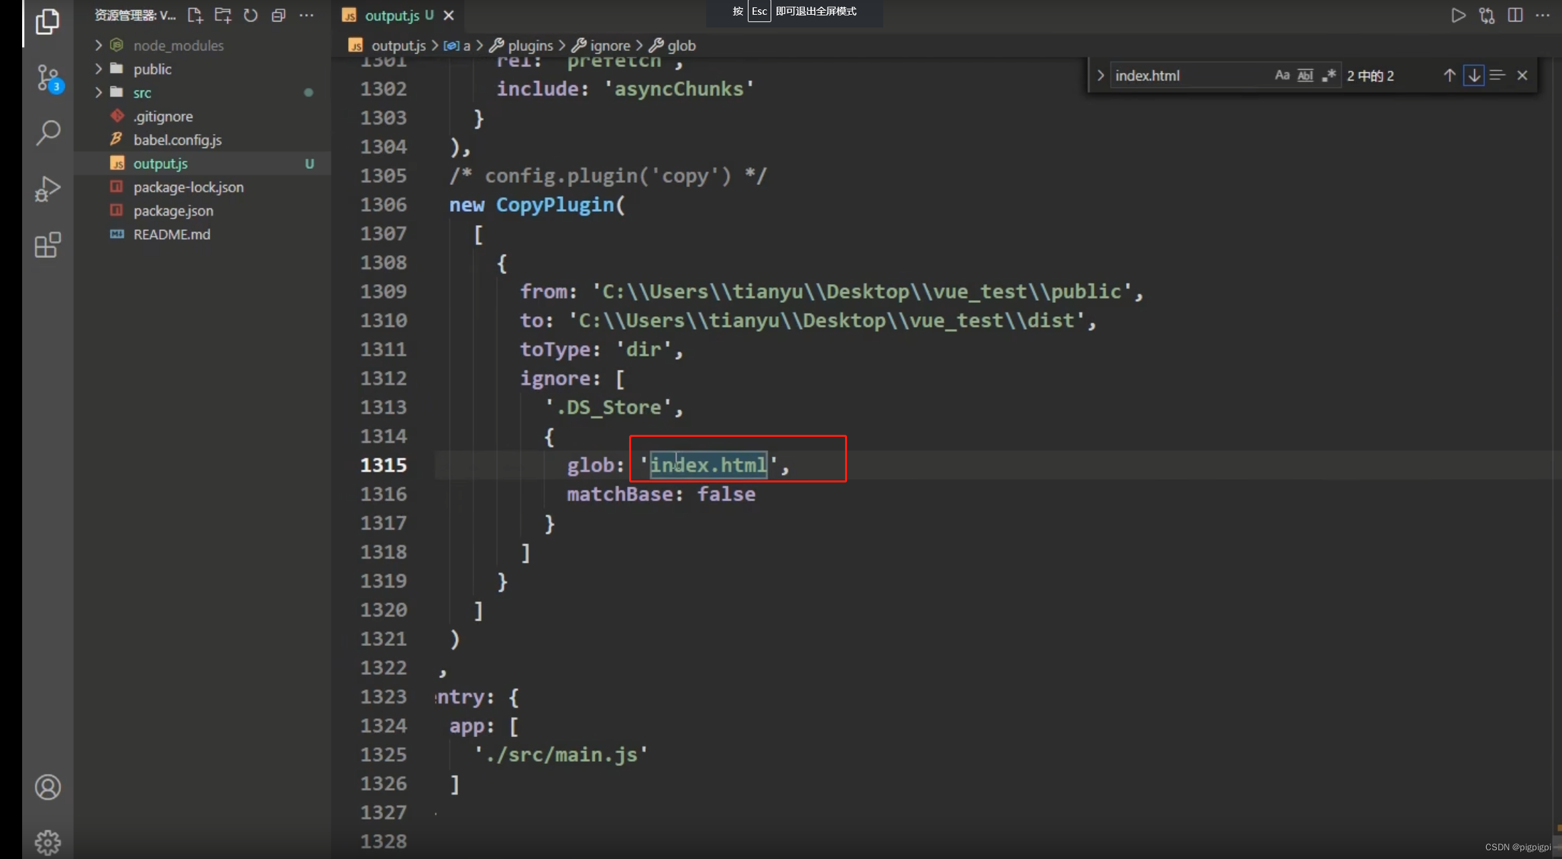Click line number 1315 in gutter
The image size is (1562, 859).
[384, 465]
